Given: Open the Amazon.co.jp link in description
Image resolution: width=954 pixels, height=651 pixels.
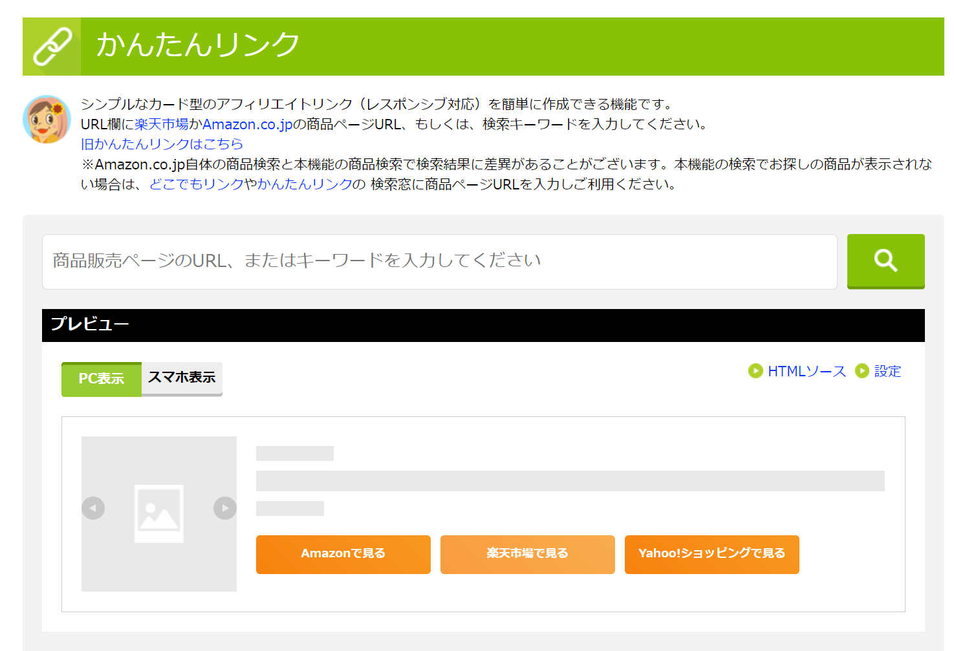Looking at the screenshot, I should 248,124.
